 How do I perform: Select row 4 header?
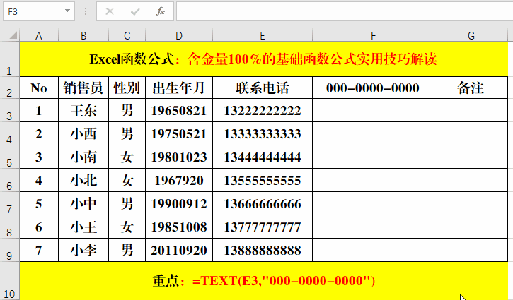pyautogui.click(x=9, y=133)
